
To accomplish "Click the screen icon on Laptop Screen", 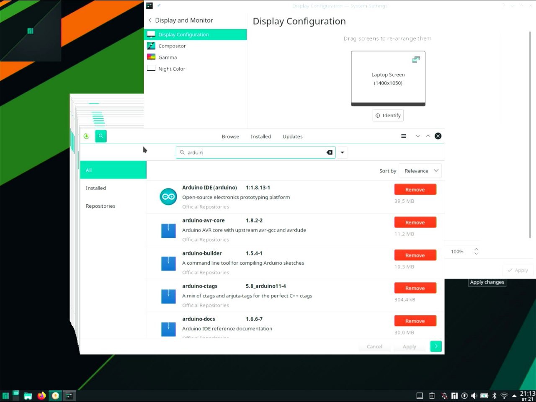I will [416, 59].
